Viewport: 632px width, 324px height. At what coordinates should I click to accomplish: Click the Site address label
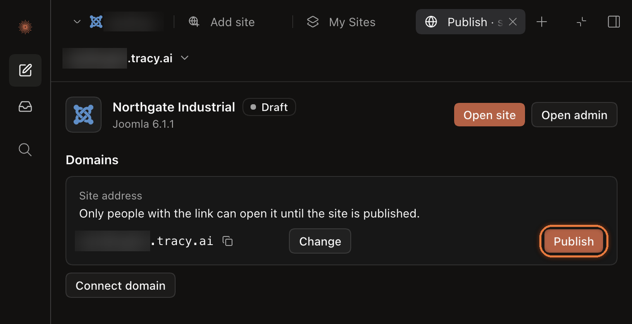pyautogui.click(x=110, y=195)
